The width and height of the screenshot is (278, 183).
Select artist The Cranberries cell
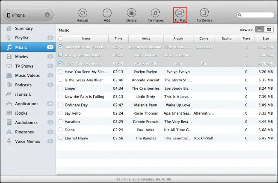[x=145, y=89]
